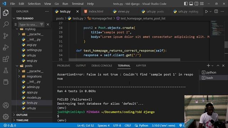This screenshot has width=228, height=128.
Task: Select the bash terminal instance
Action: (213, 78)
